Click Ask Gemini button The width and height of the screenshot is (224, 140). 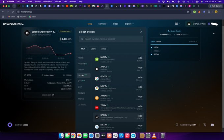pyautogui.click(x=216, y=6)
